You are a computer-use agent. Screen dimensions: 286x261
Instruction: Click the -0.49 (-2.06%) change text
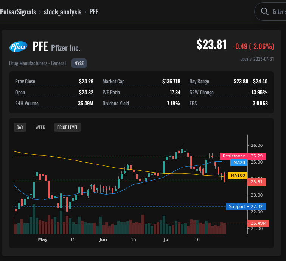tap(253, 46)
